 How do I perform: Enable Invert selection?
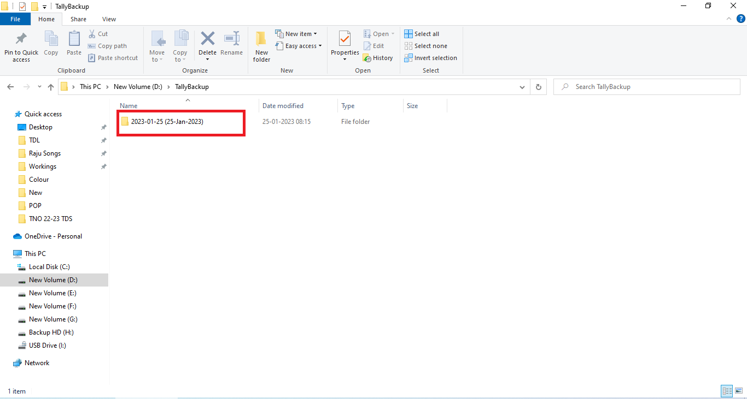click(430, 57)
